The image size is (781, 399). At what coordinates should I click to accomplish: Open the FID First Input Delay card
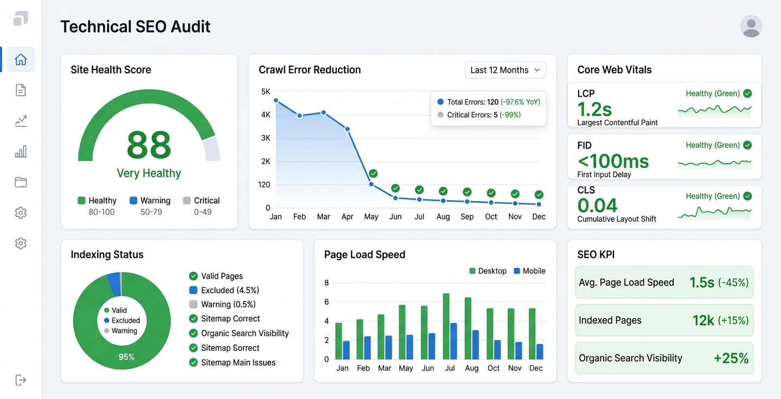pos(664,157)
